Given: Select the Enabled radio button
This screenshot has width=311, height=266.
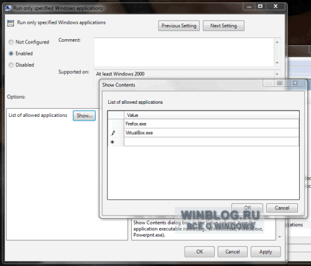Looking at the screenshot, I should [x=11, y=53].
